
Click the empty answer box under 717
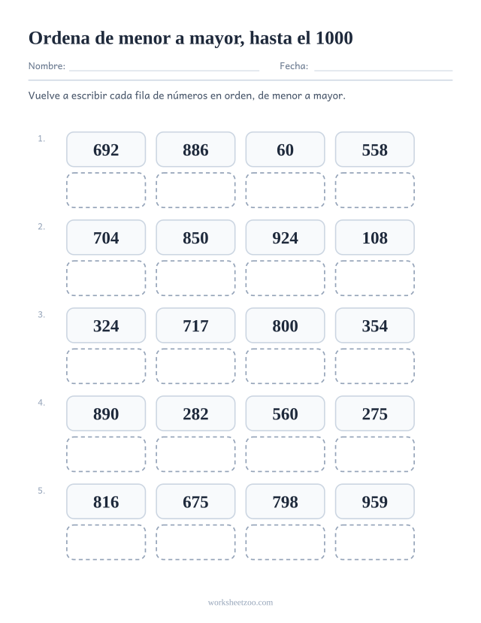point(195,366)
